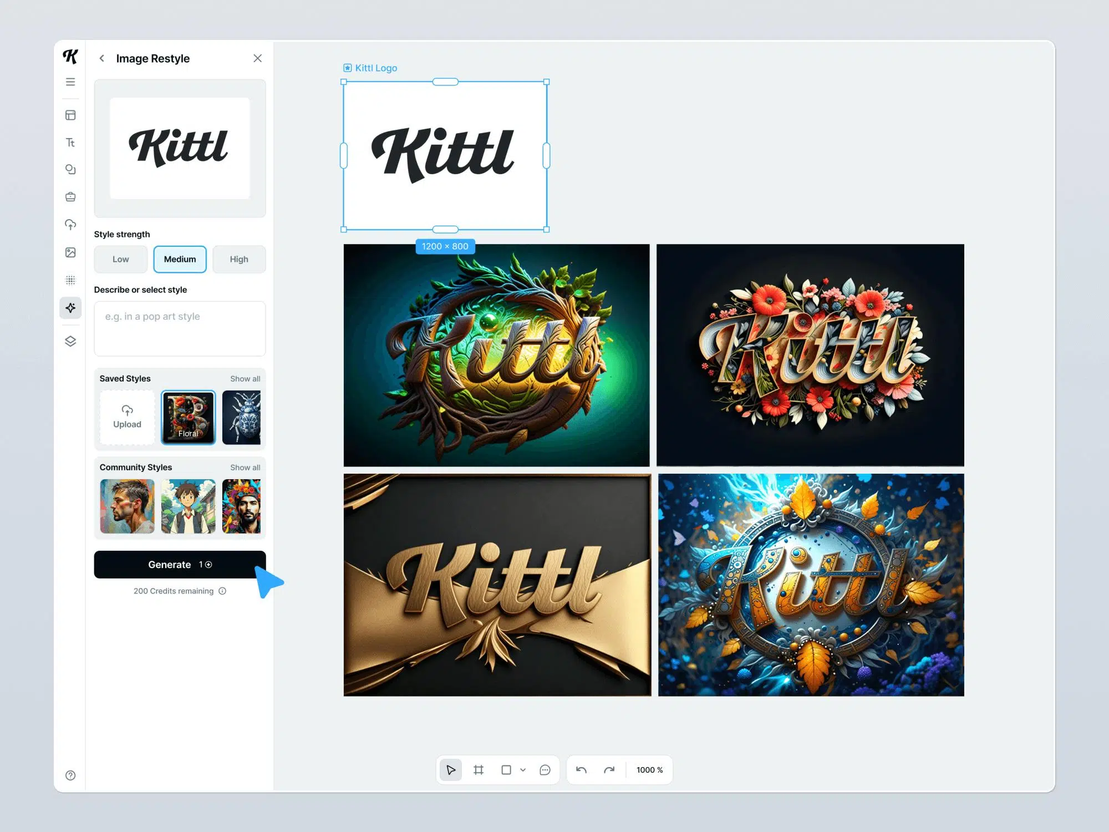Click the Kittl Logo canvas tab

(x=375, y=67)
